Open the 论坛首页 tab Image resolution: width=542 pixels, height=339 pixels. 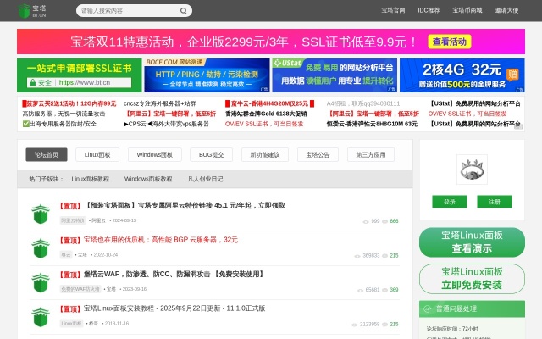[x=47, y=155]
